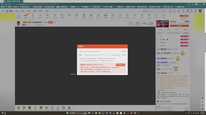Click the browser refresh button
The image size is (206, 115).
(x=6, y=4)
